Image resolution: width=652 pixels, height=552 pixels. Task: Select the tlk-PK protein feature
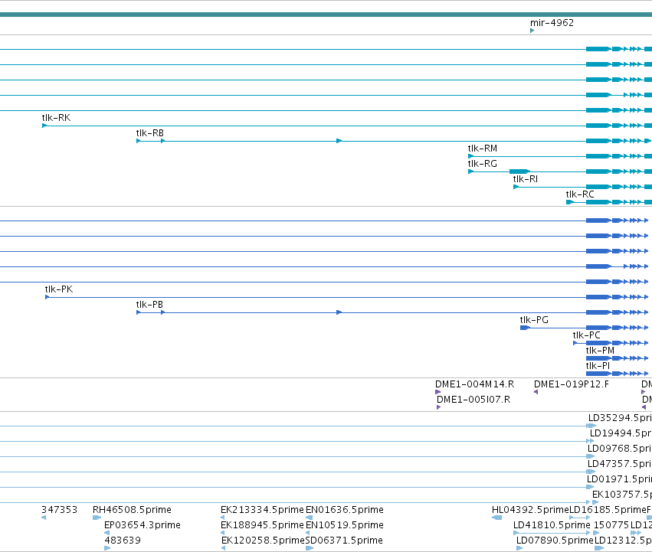(x=59, y=289)
